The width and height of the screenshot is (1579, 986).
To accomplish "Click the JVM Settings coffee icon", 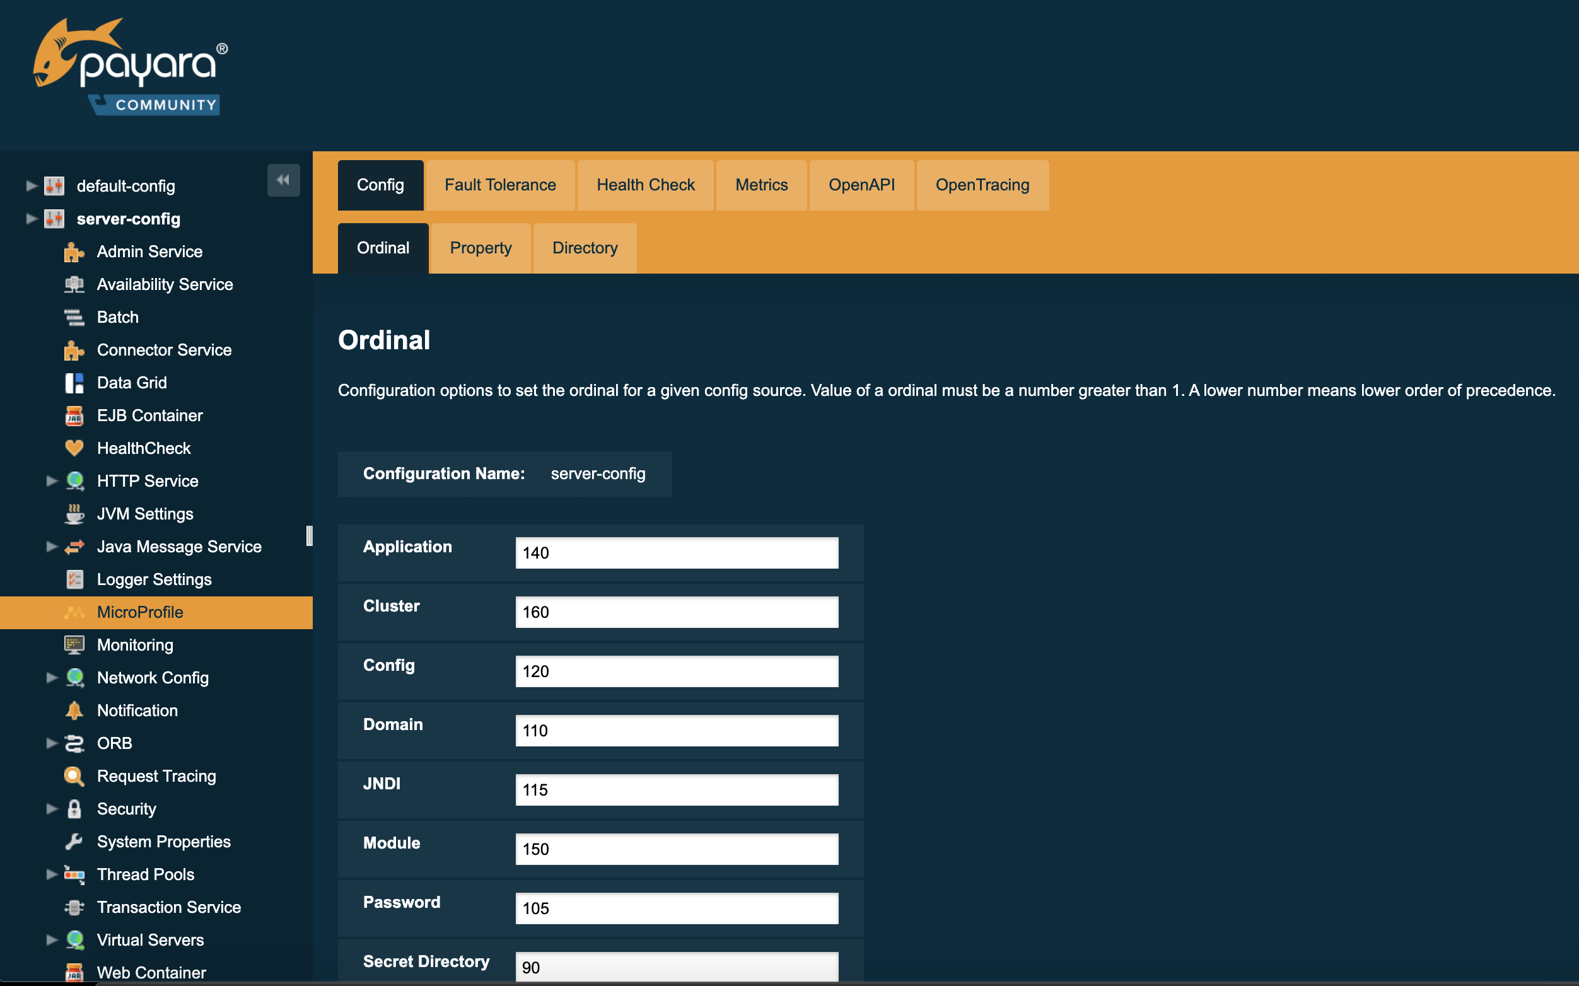I will pyautogui.click(x=74, y=514).
